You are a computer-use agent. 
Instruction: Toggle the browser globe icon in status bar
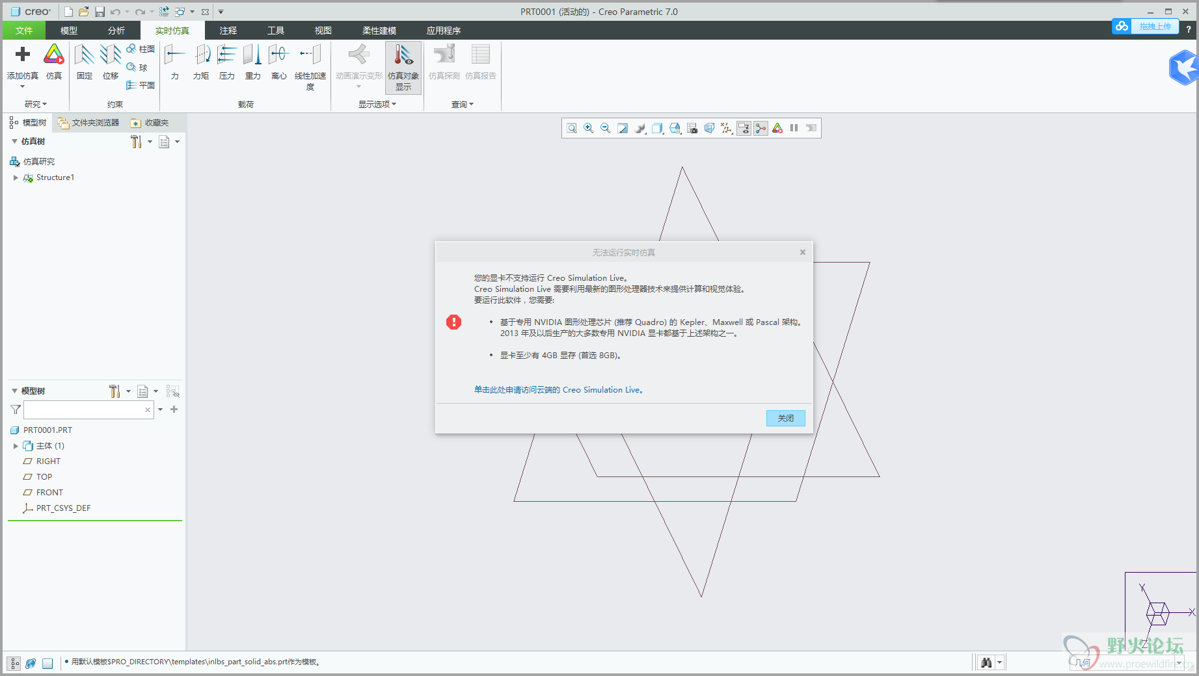(x=31, y=664)
